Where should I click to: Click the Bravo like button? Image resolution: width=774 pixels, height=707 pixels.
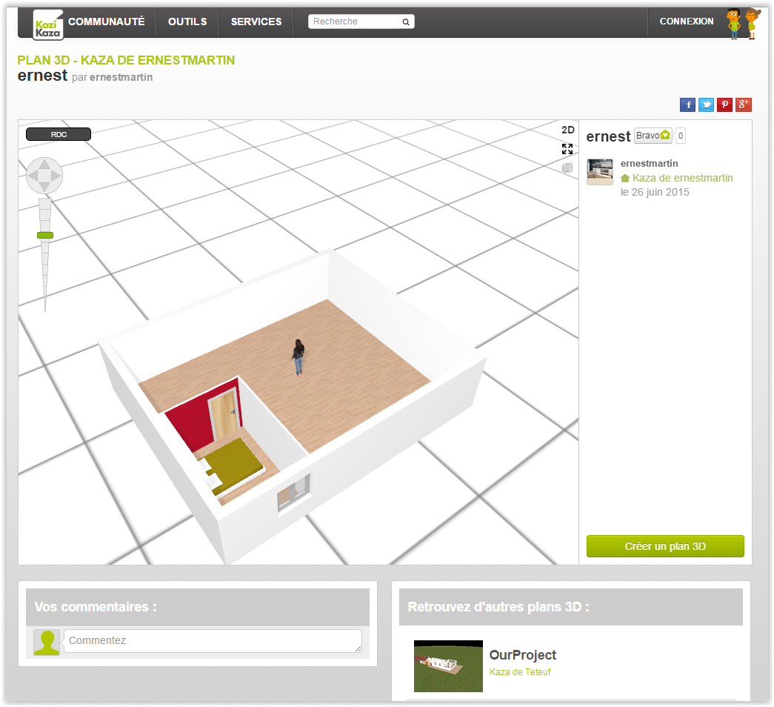point(653,136)
